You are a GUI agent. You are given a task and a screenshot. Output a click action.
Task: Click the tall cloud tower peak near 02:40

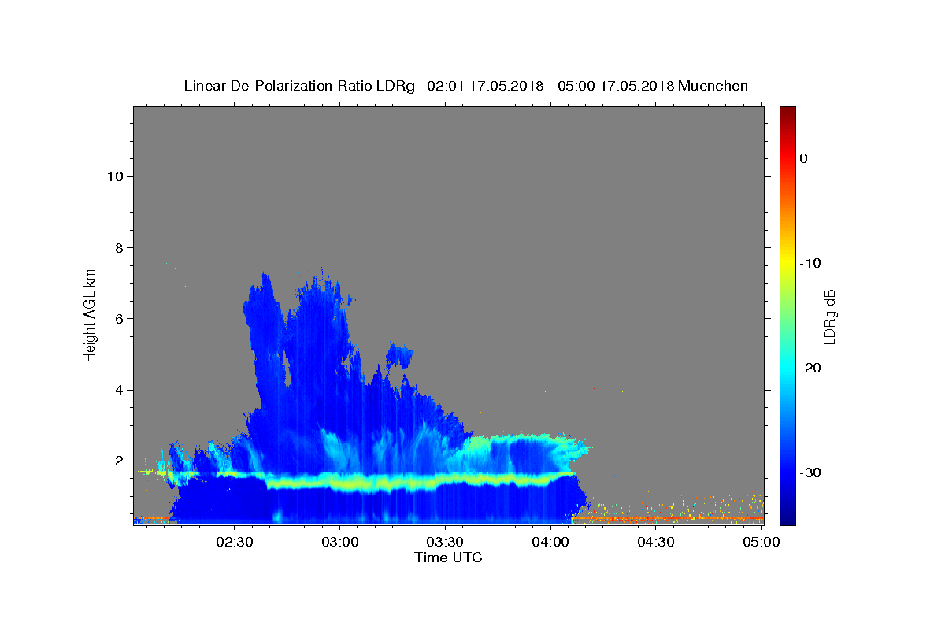click(264, 287)
